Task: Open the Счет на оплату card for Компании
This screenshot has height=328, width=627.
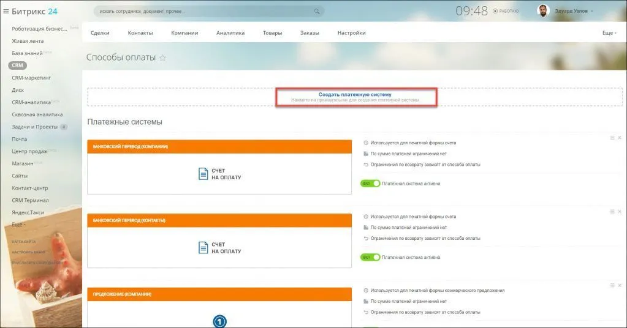Action: [x=219, y=174]
